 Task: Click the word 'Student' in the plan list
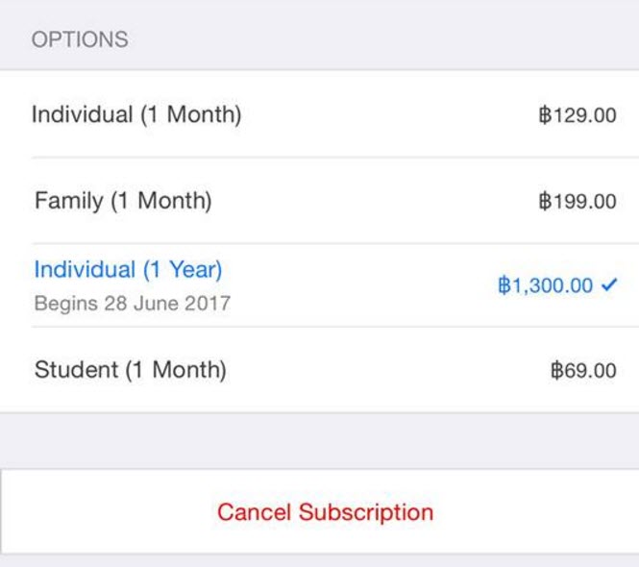[75, 370]
